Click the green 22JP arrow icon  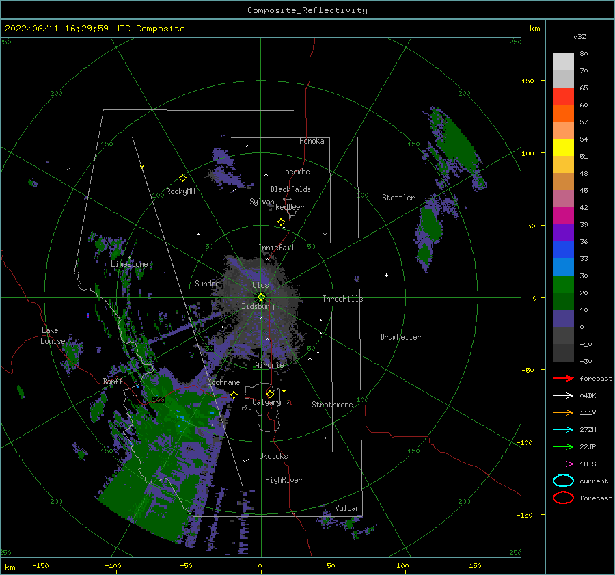point(563,446)
